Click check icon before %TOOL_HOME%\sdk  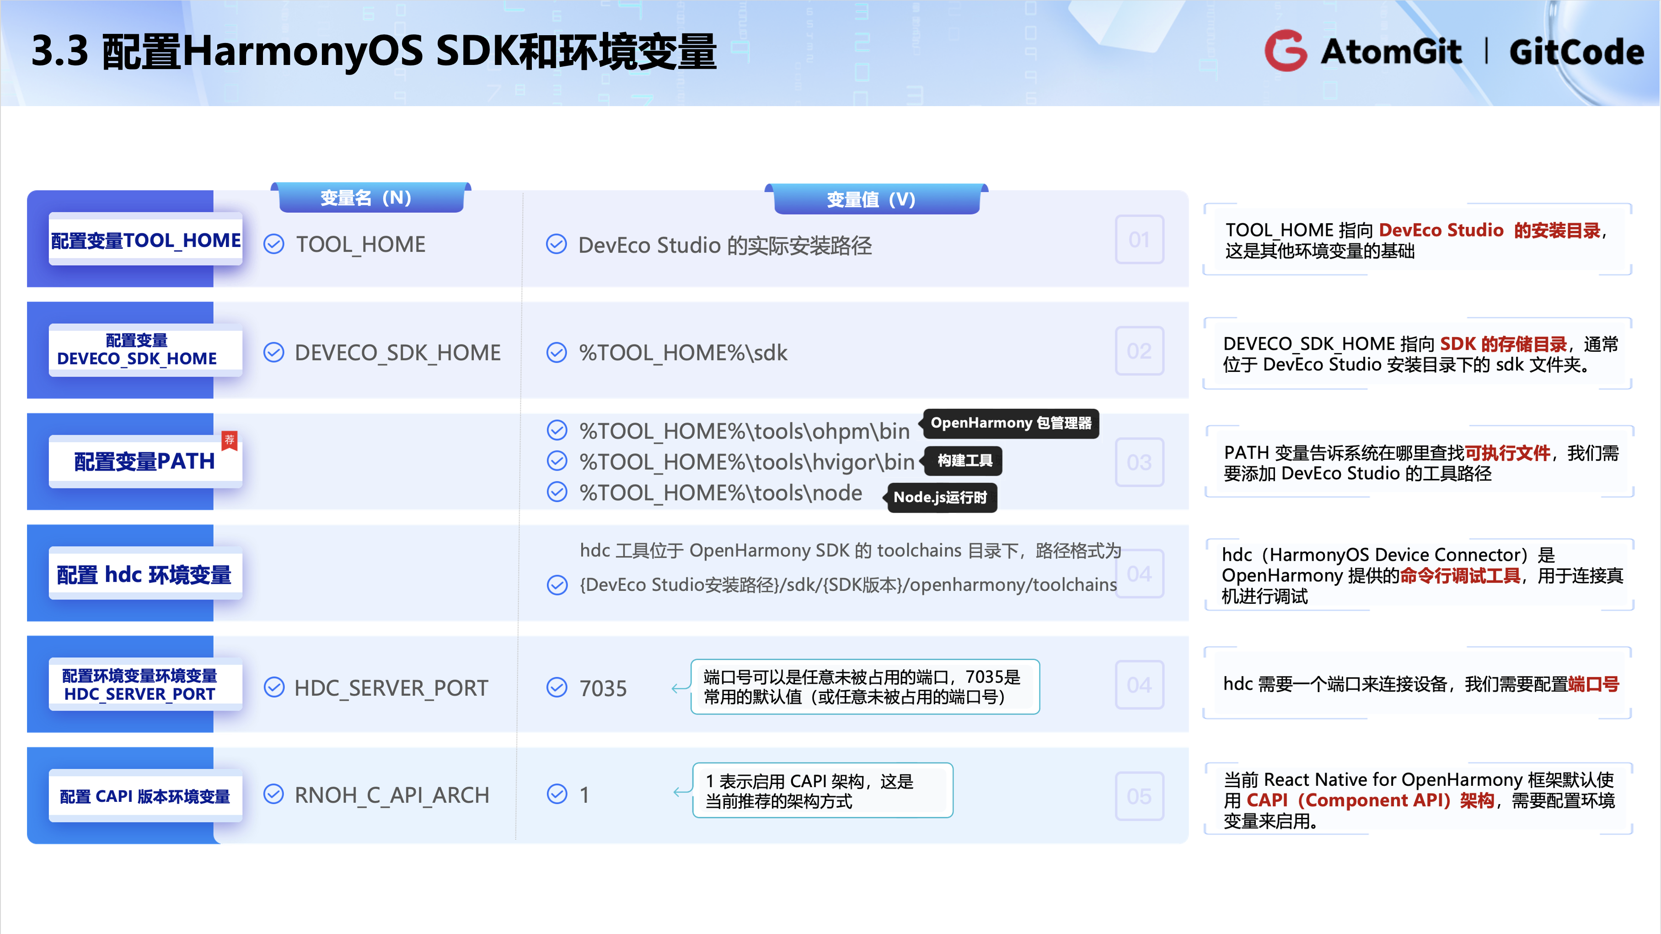(557, 352)
